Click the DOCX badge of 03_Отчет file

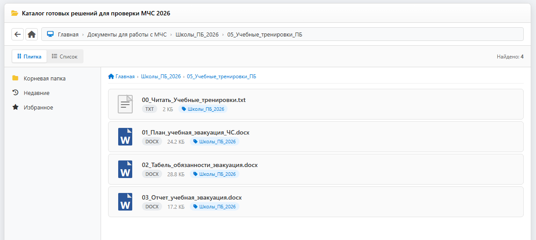tap(152, 207)
